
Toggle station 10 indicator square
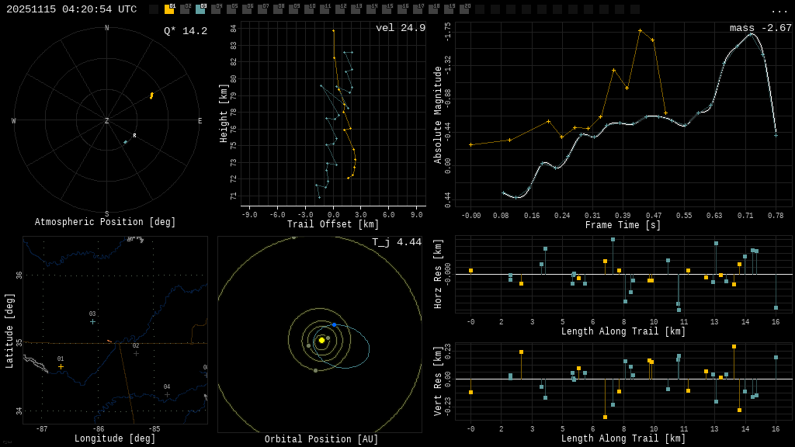(x=309, y=9)
